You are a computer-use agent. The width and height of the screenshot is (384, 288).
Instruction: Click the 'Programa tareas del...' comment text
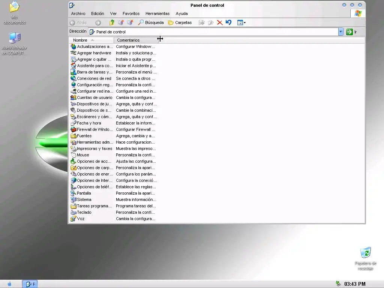pyautogui.click(x=136, y=206)
